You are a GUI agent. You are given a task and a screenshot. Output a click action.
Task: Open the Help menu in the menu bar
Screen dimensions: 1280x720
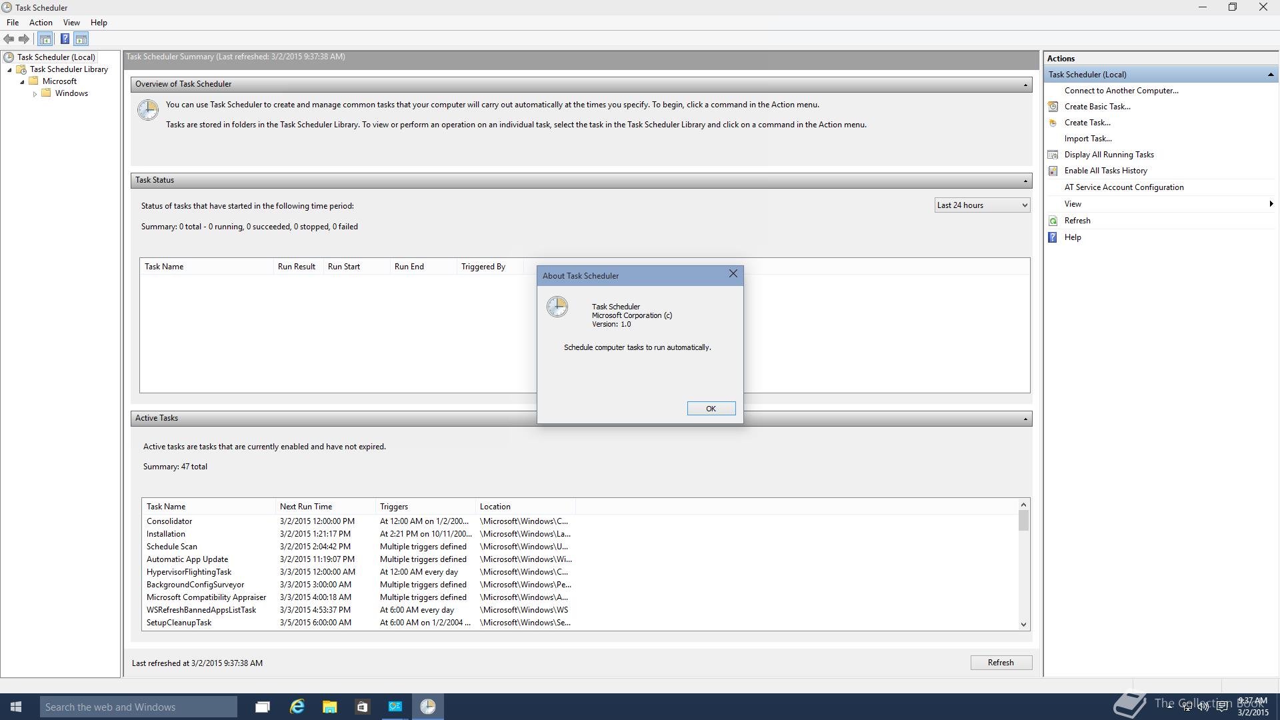pyautogui.click(x=99, y=22)
